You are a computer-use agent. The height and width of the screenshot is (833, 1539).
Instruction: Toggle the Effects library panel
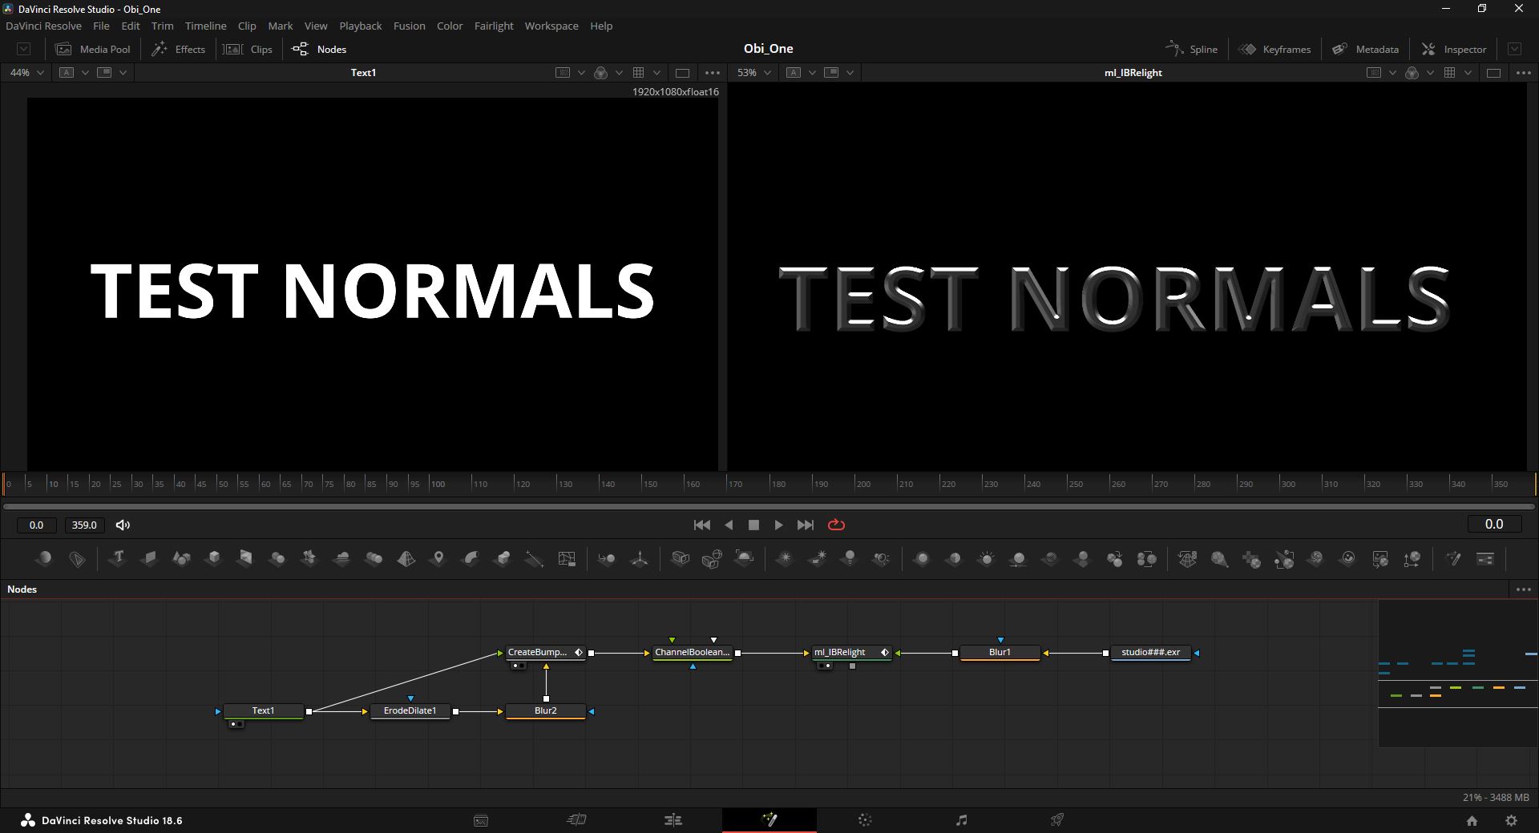[x=179, y=49]
